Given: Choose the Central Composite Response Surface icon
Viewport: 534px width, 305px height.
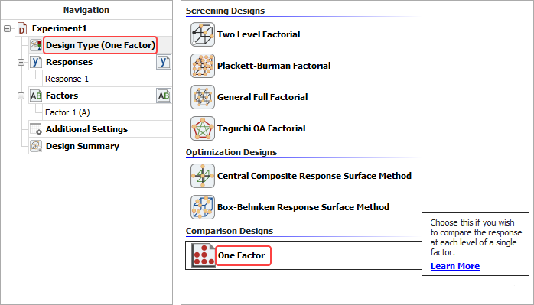Looking at the screenshot, I should click(203, 176).
